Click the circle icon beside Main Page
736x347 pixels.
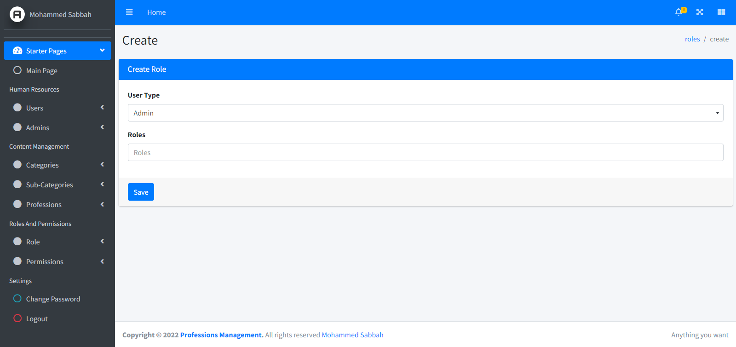tap(17, 70)
